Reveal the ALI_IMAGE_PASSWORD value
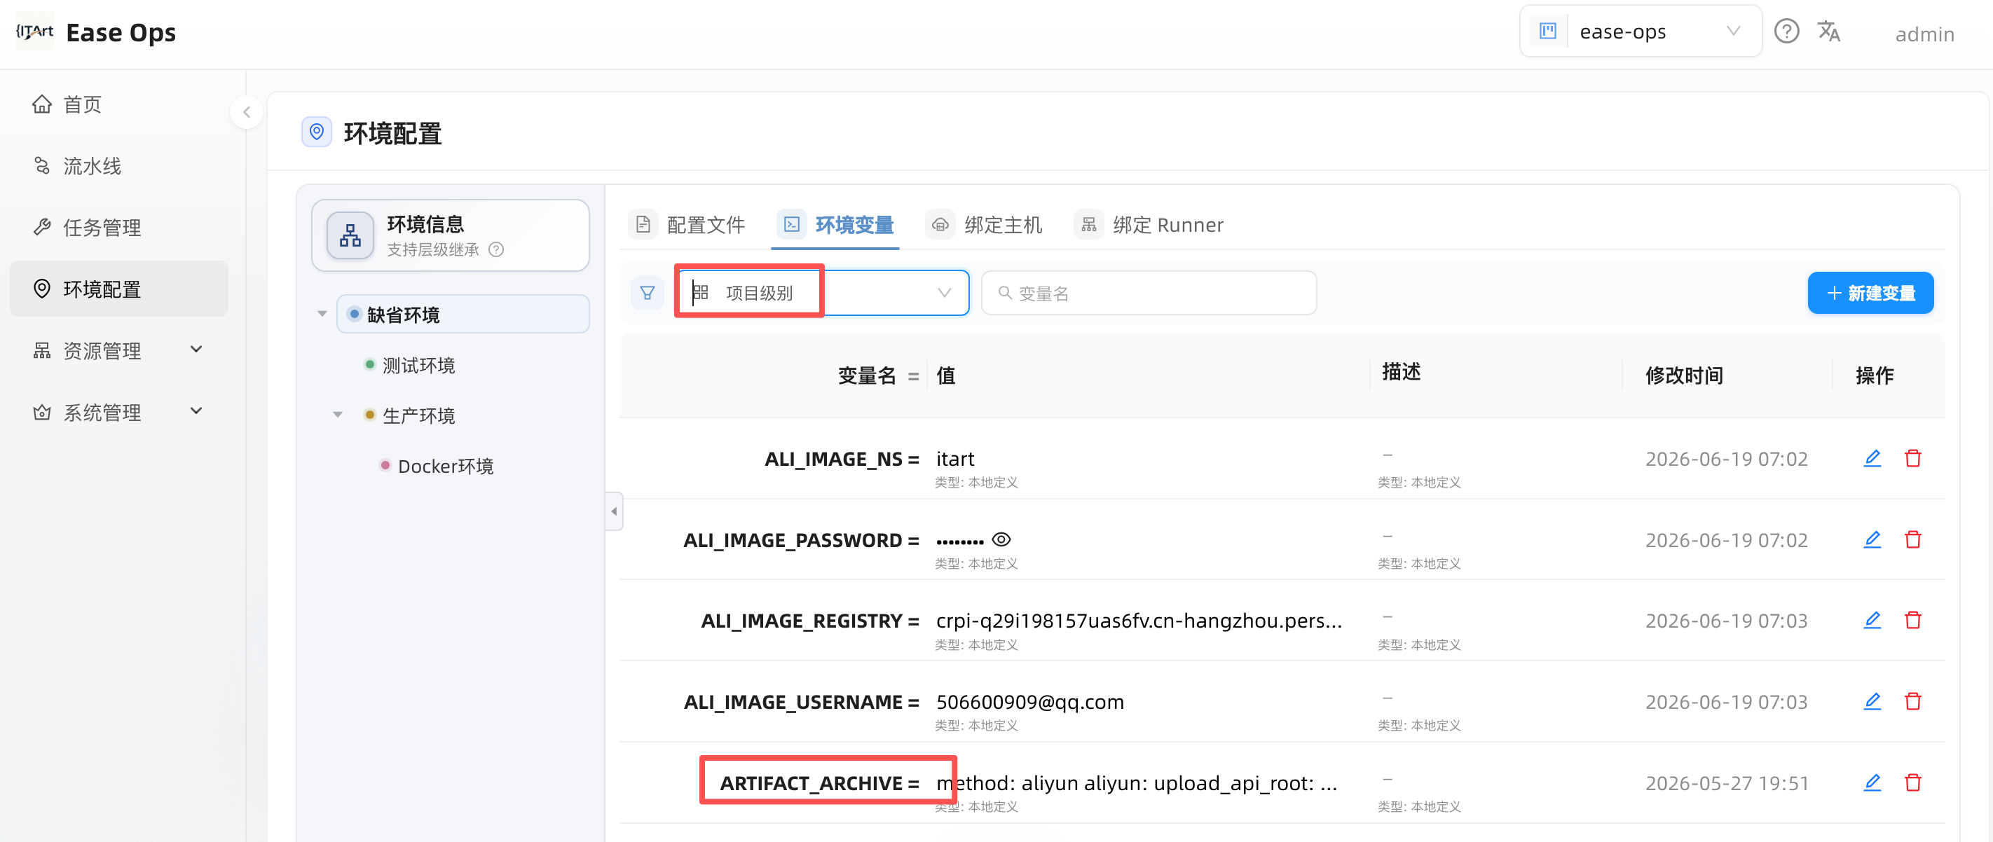1993x842 pixels. click(1001, 539)
